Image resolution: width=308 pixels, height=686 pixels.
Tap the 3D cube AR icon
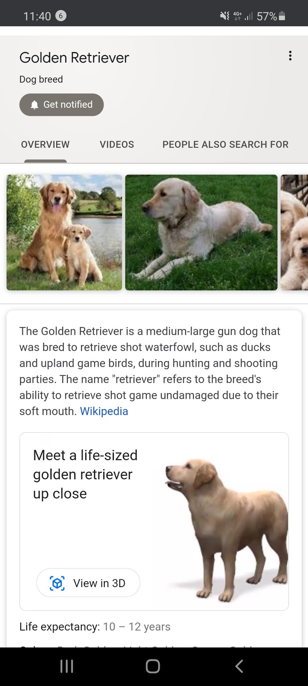point(57,583)
